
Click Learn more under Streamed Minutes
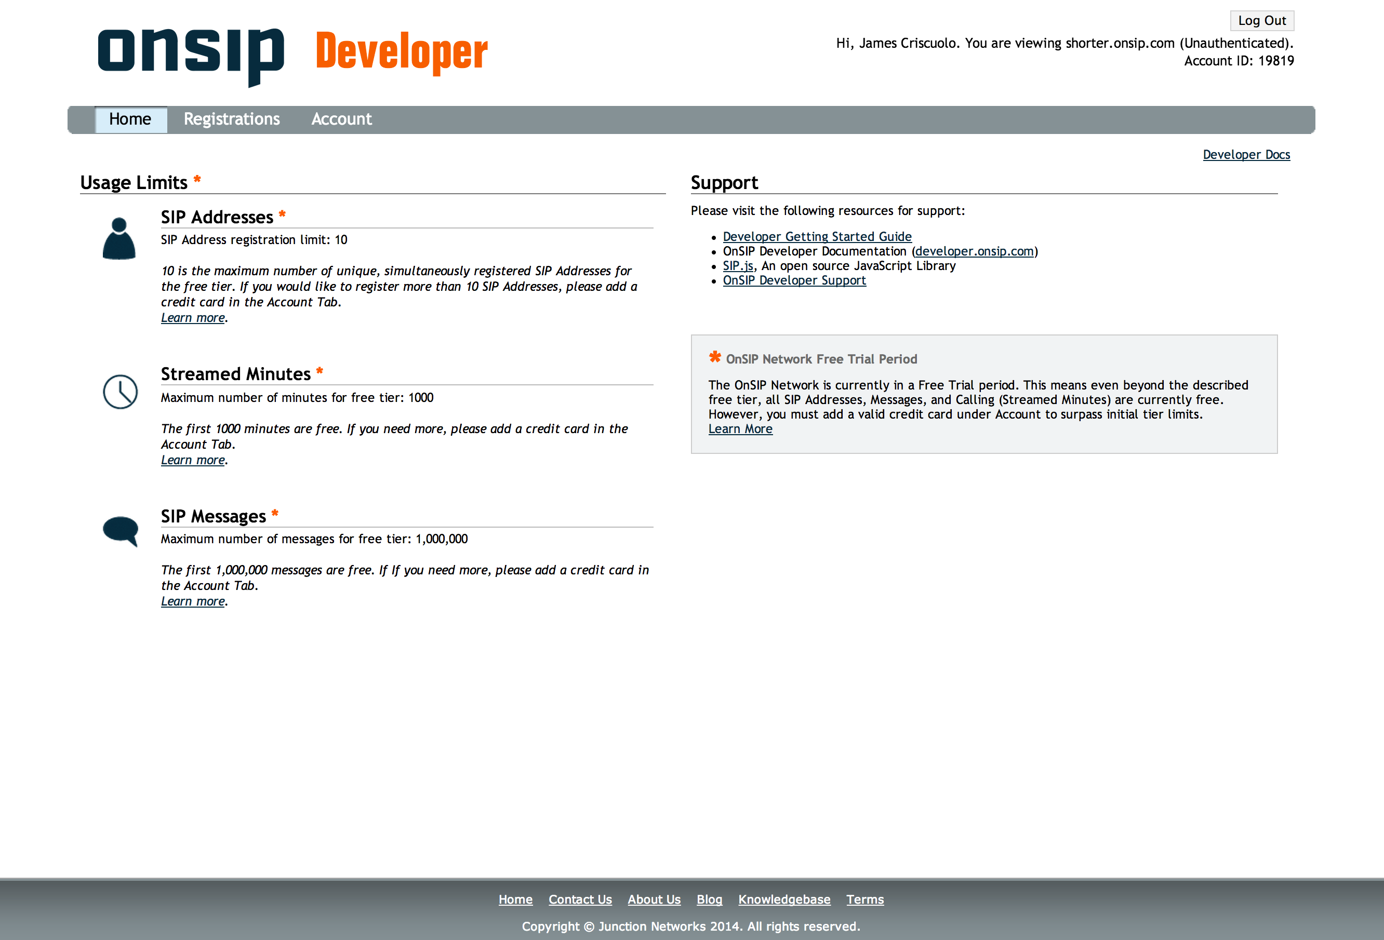pyautogui.click(x=192, y=459)
